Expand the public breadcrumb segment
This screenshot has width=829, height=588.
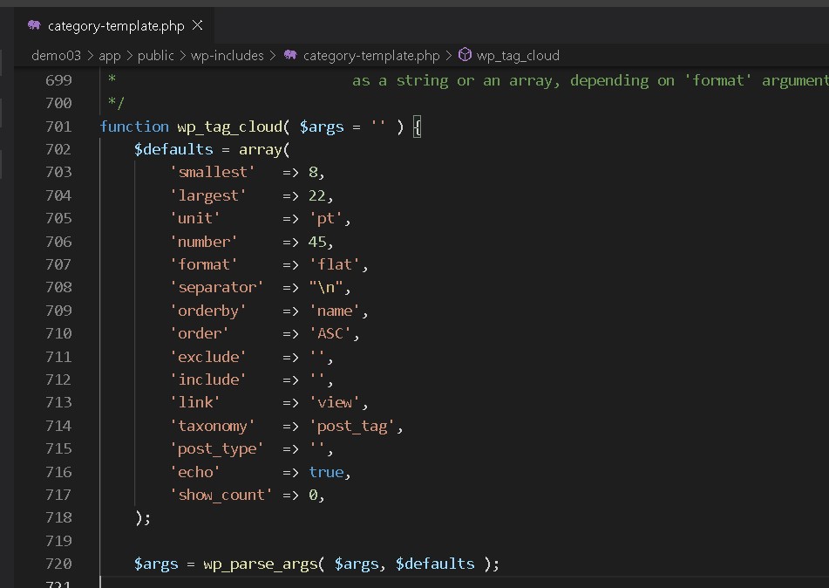pos(156,55)
